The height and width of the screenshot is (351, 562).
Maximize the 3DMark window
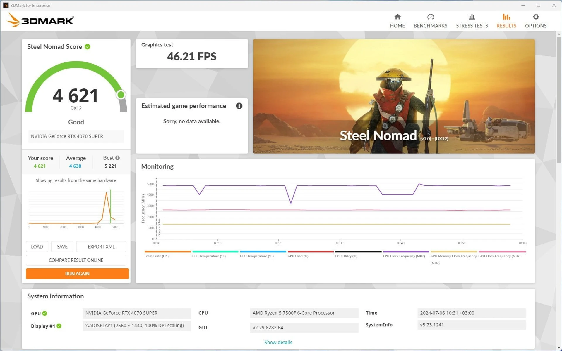(x=538, y=5)
